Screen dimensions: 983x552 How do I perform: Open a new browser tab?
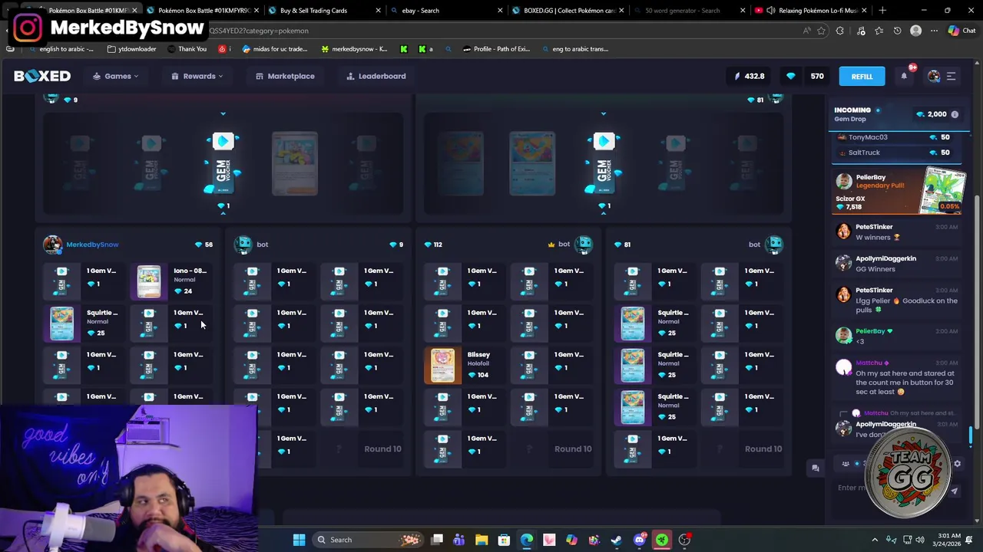point(882,10)
